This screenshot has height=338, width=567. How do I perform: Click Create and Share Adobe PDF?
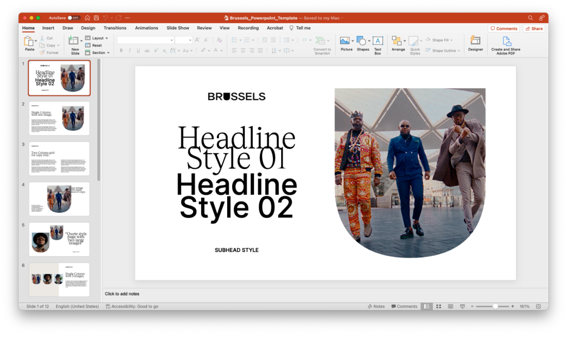pyautogui.click(x=505, y=41)
